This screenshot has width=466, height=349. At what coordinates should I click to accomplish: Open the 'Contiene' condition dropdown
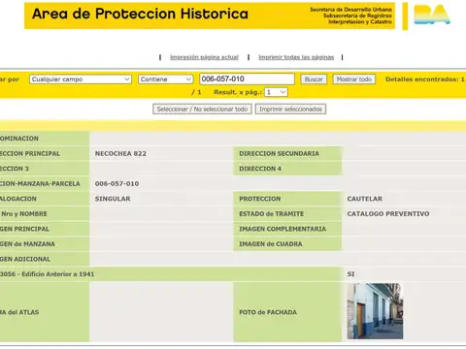[166, 79]
